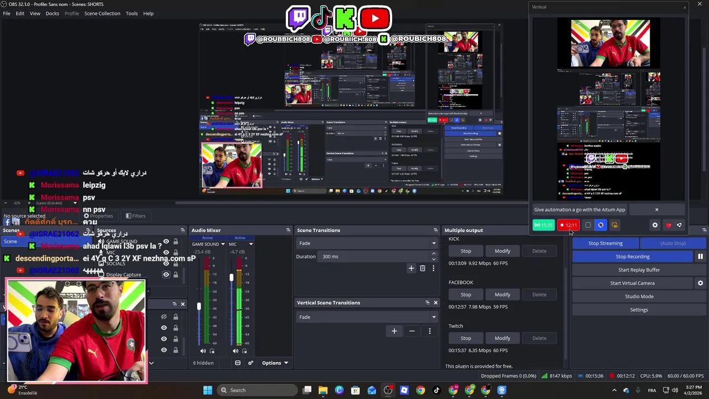This screenshot has height=399, width=709.
Task: Open File Explorer from the taskbar
Action: (x=323, y=390)
